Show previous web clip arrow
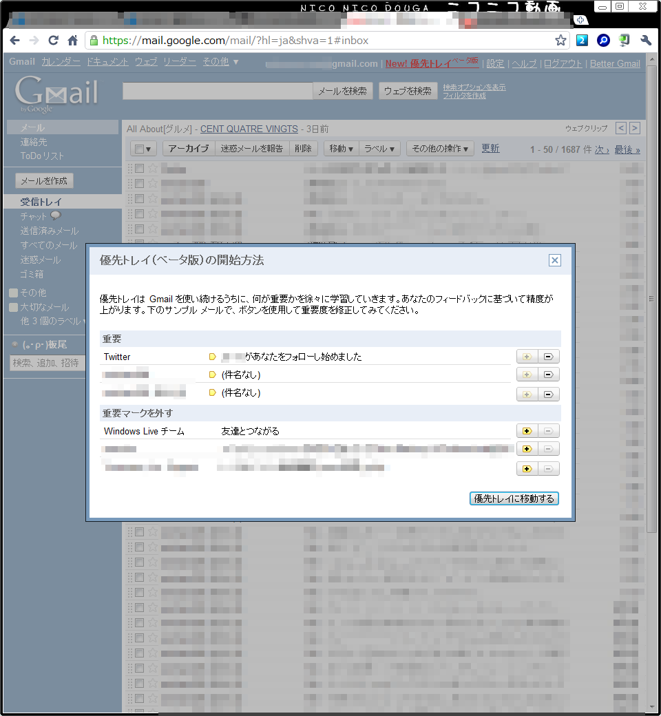The width and height of the screenshot is (661, 716). [x=621, y=128]
